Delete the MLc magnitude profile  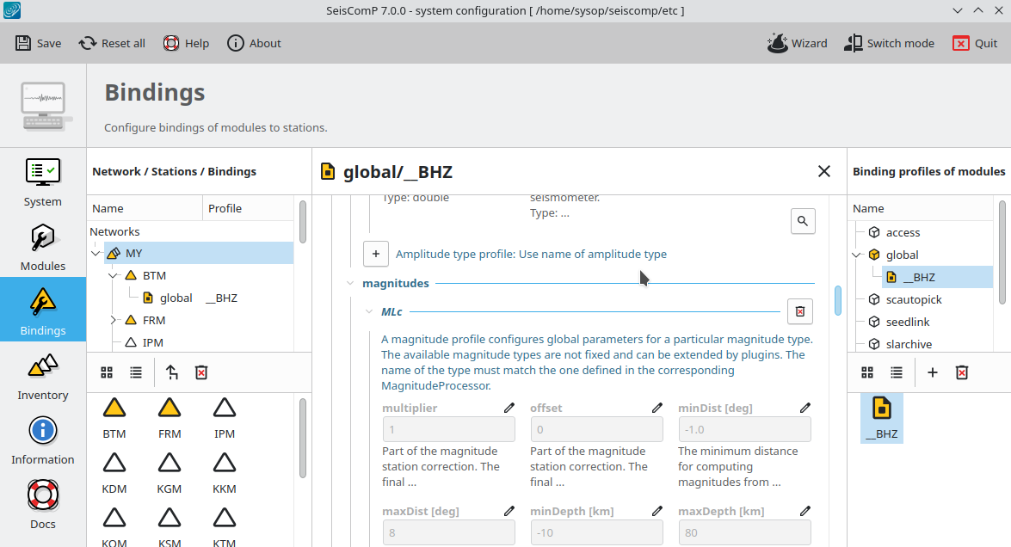coord(800,311)
